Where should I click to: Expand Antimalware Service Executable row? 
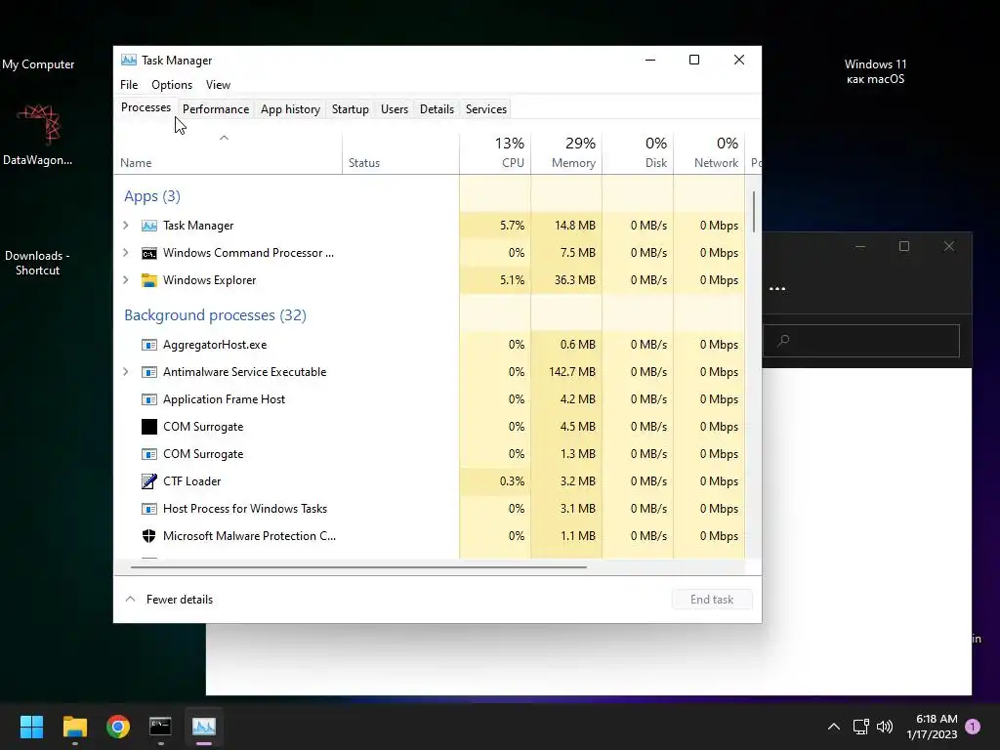[x=126, y=372]
